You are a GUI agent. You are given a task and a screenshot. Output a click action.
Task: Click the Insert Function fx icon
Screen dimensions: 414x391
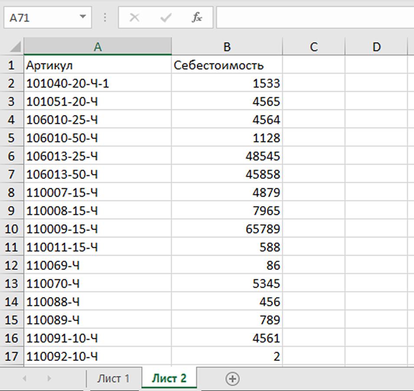(197, 18)
